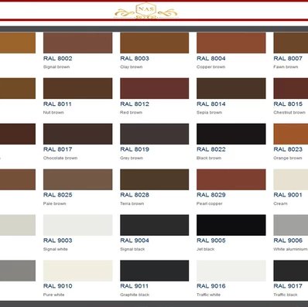The image size is (308, 307).
Task: Select the RAL 8011 Nut brown color
Action: (x=77, y=88)
